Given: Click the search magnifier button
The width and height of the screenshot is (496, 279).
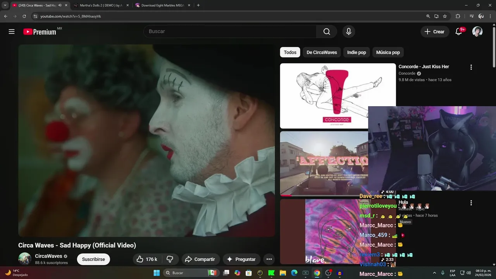Looking at the screenshot, I should click(x=327, y=32).
